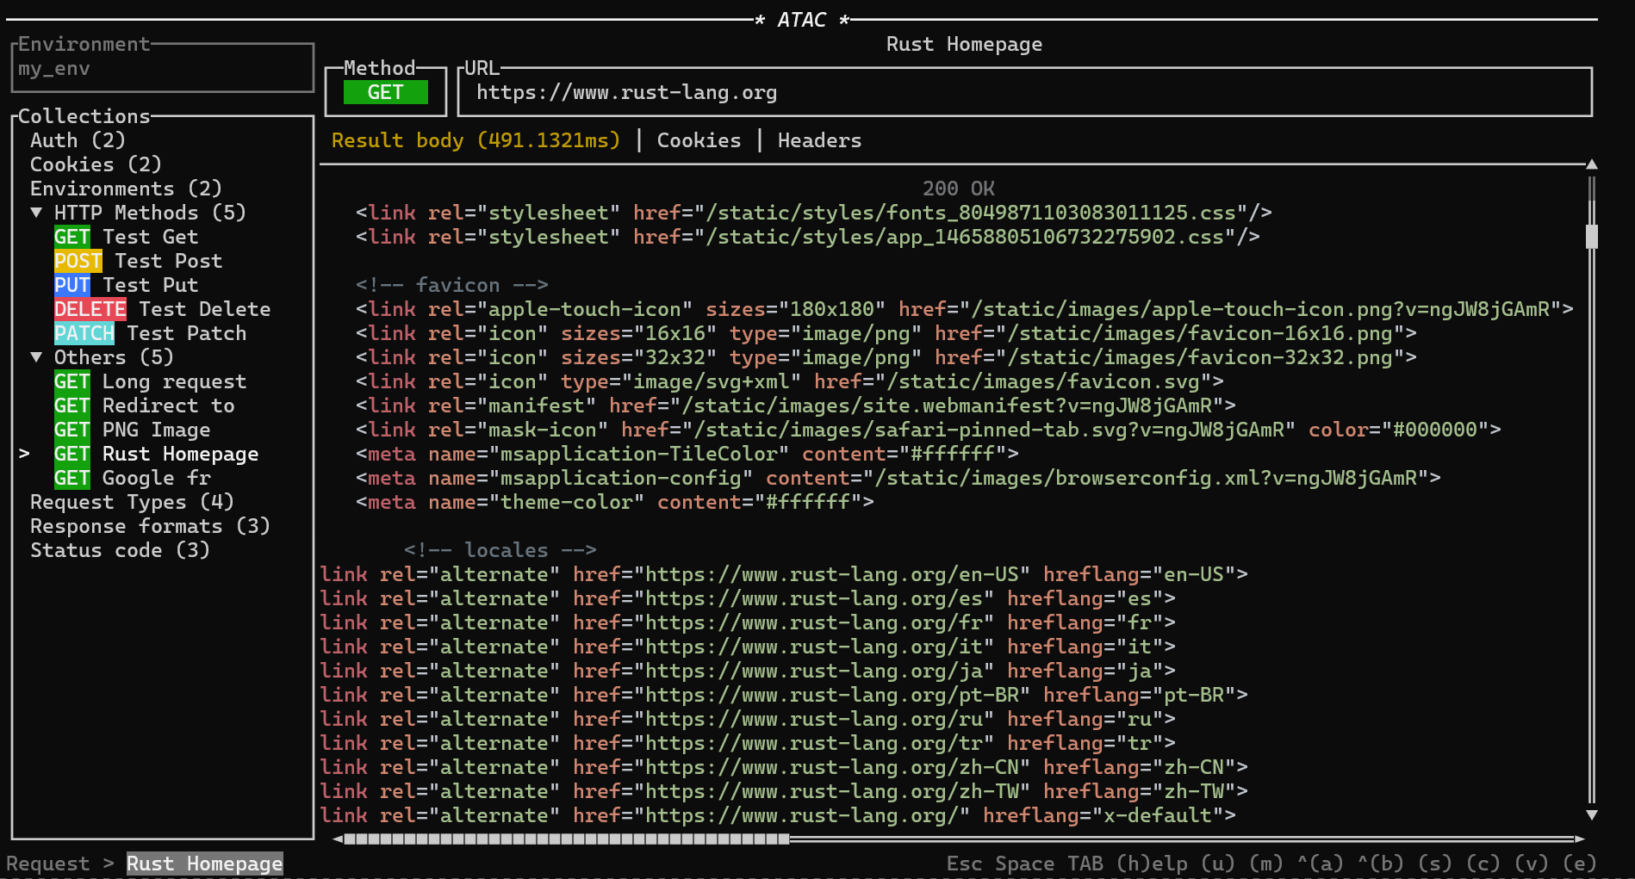
Task: Select the Rust Homepage request
Action: click(x=179, y=454)
